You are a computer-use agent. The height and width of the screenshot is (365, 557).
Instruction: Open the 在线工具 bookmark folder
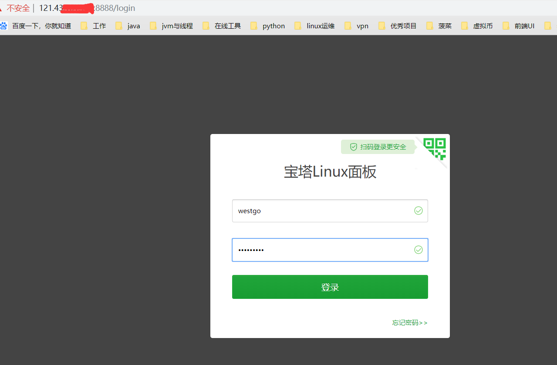222,26
